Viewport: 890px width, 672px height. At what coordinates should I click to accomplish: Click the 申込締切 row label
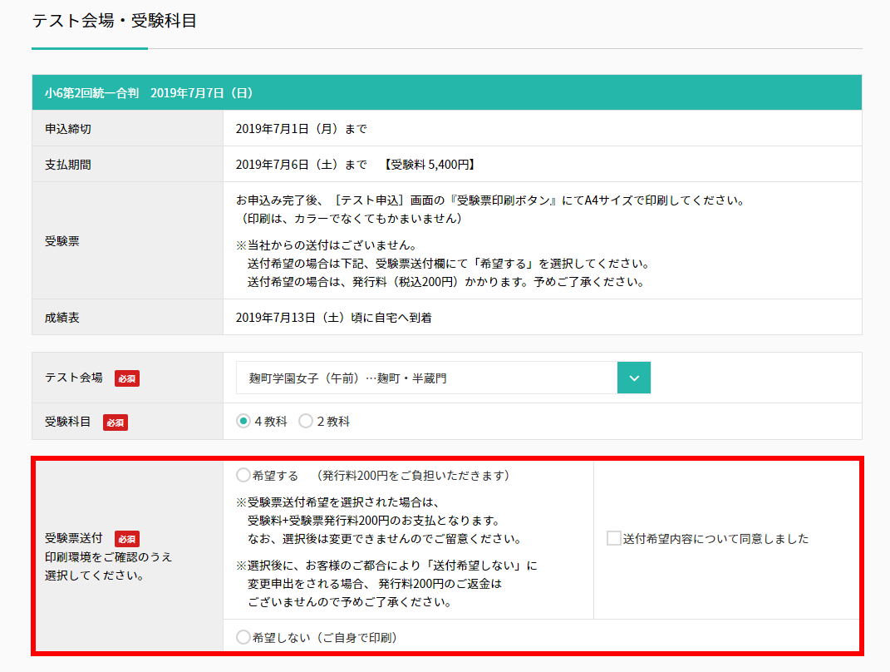pyautogui.click(x=68, y=129)
